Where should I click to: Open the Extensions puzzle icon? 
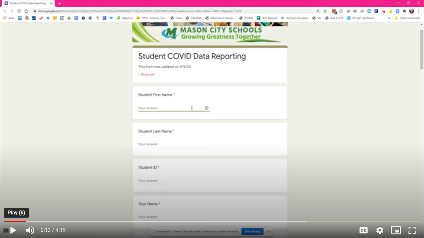[x=404, y=11]
